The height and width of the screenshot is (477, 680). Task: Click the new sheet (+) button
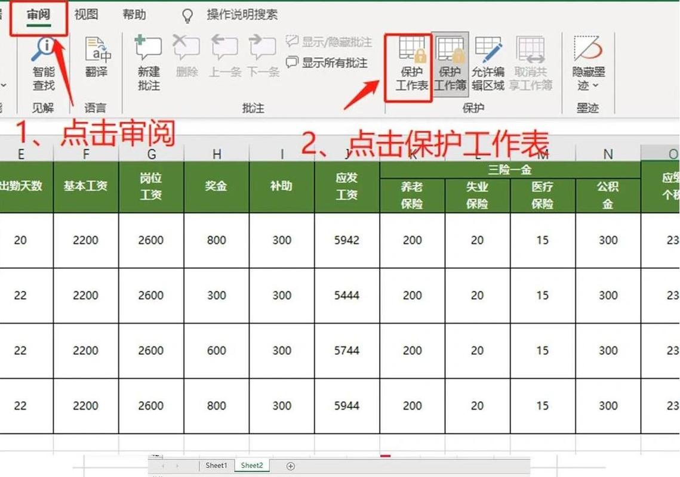click(x=290, y=466)
